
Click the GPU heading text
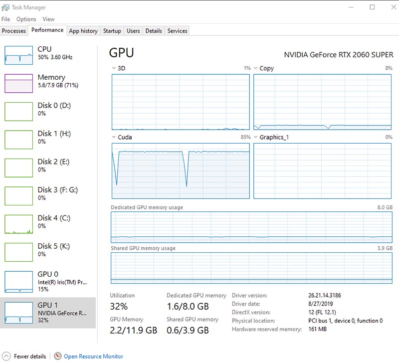tap(121, 53)
